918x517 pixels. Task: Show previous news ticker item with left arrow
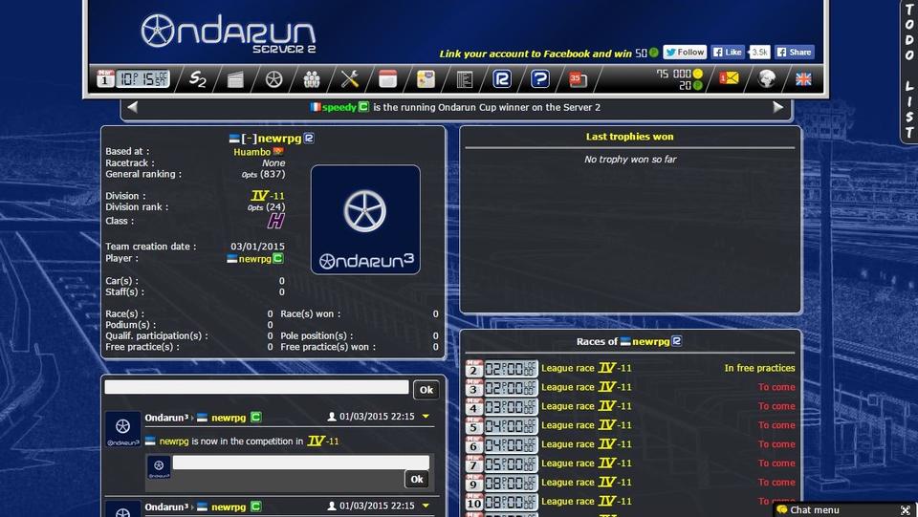[132, 107]
